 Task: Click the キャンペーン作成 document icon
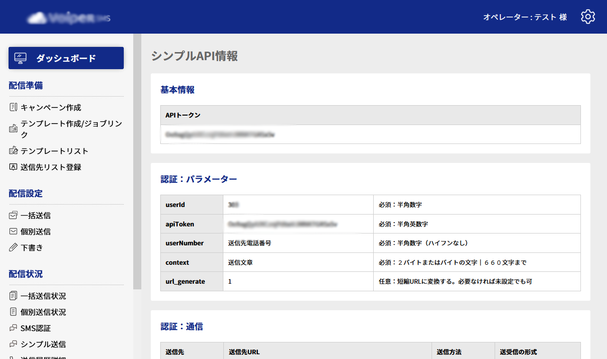(13, 108)
